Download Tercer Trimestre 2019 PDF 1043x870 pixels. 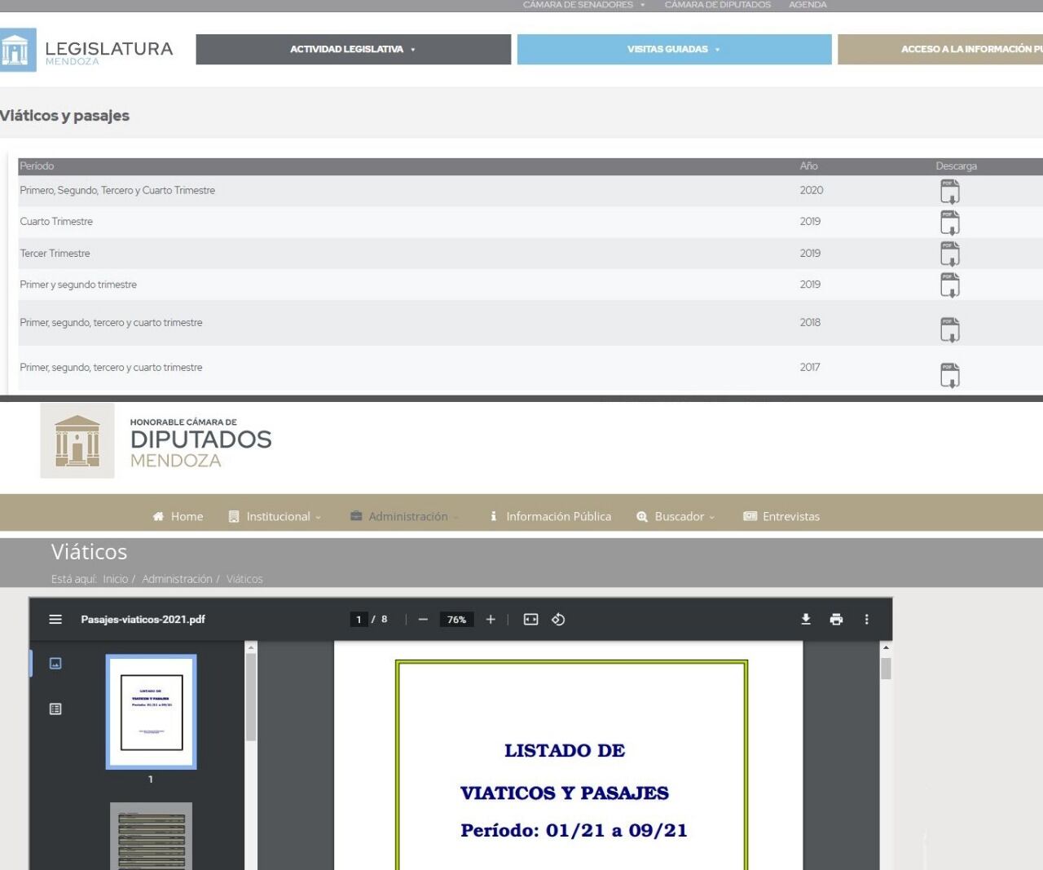(x=950, y=254)
